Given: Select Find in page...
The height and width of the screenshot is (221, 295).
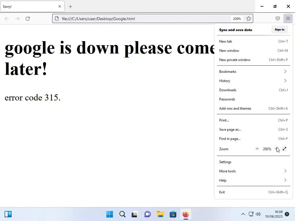Looking at the screenshot, I should (254, 139).
